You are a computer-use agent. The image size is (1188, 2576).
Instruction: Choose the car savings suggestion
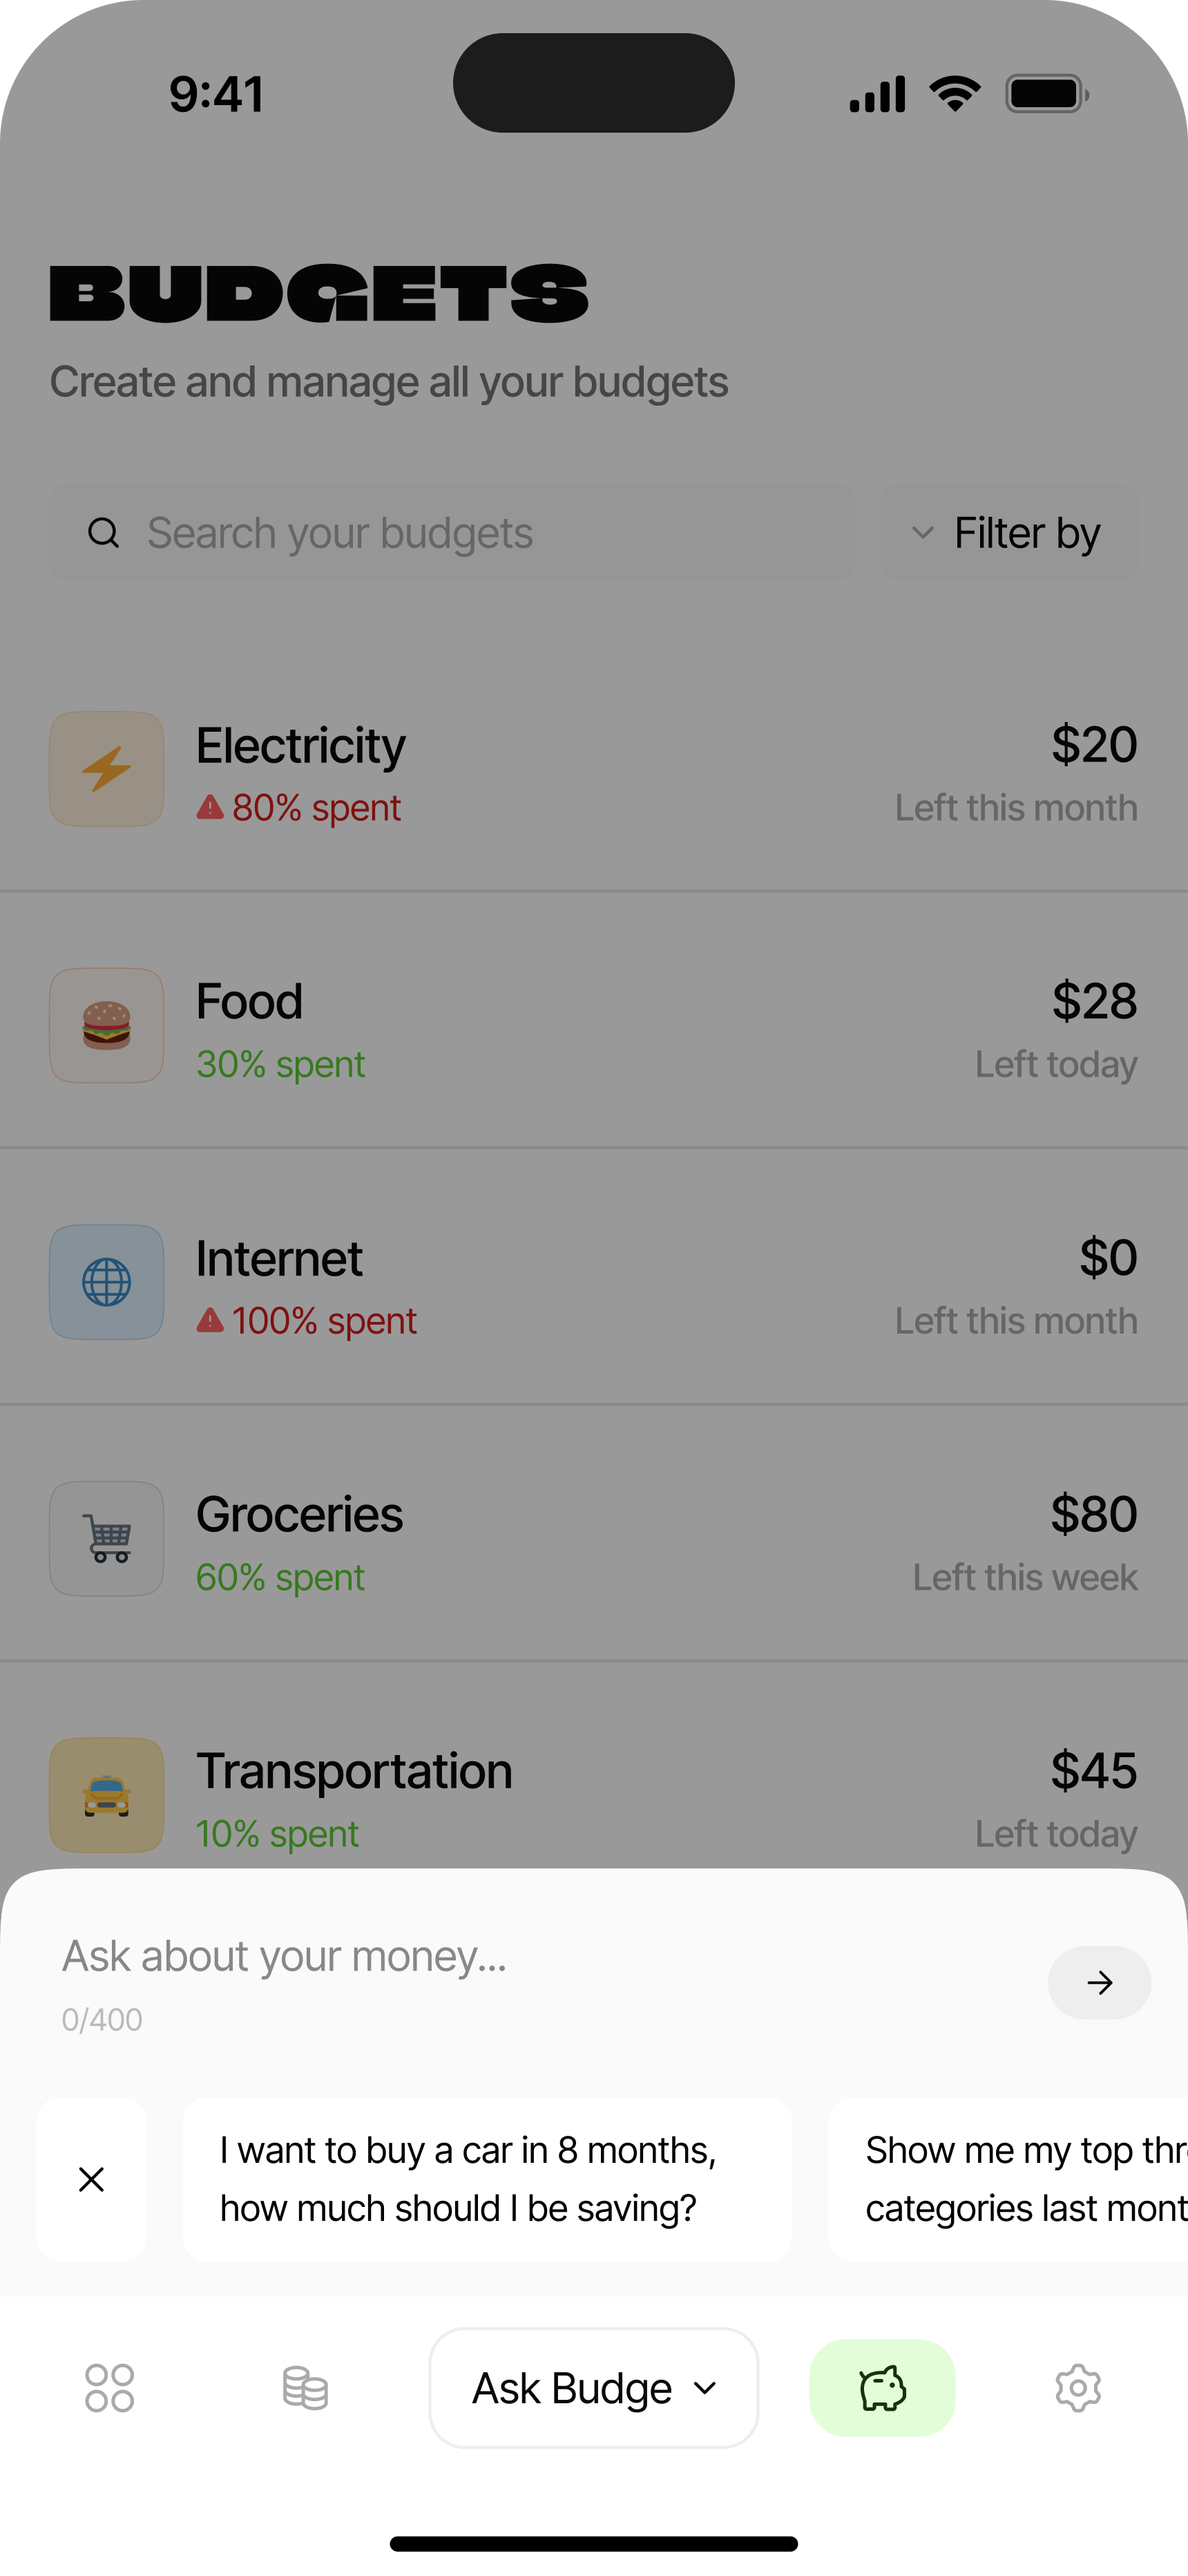[487, 2179]
